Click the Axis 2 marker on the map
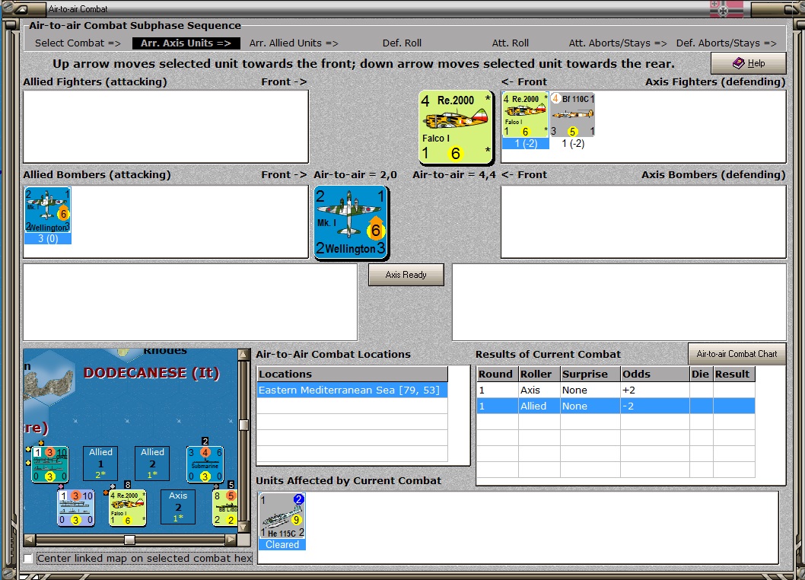Screen dimensions: 805x580 pos(178,507)
